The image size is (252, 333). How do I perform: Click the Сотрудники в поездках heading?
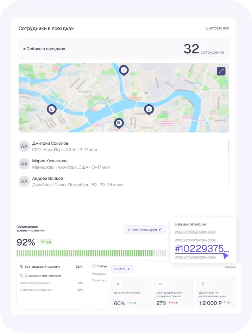click(x=46, y=28)
